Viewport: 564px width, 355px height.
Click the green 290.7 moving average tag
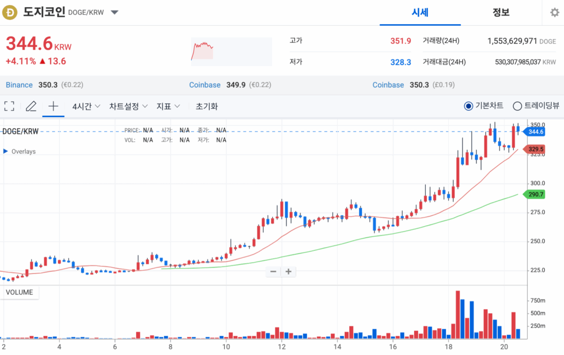534,194
